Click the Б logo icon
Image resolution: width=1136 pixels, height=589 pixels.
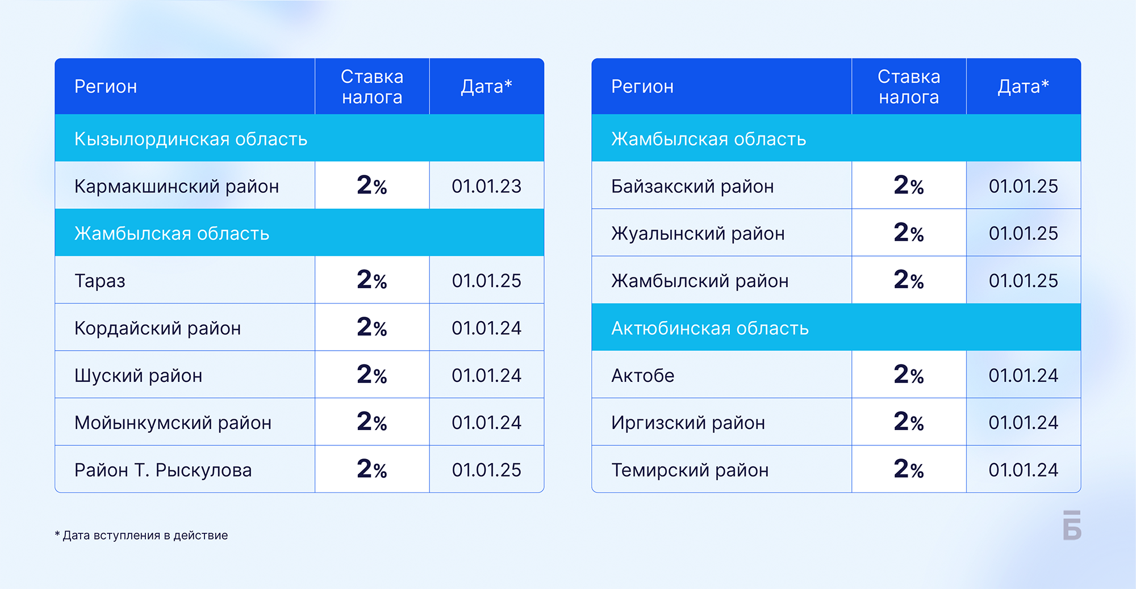1072,525
